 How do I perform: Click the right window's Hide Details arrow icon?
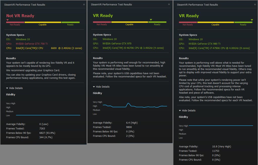tap(179, 110)
